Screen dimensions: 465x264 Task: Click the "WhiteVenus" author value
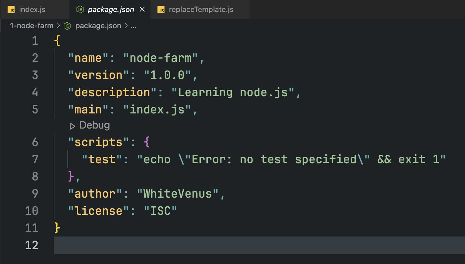pos(177,194)
